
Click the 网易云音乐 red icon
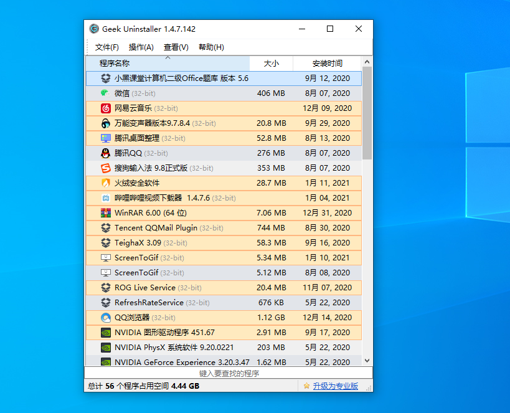(x=106, y=108)
